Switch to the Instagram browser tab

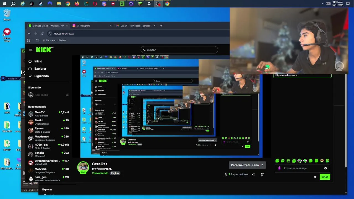point(92,26)
